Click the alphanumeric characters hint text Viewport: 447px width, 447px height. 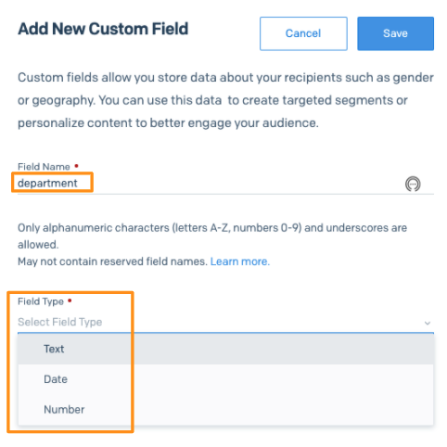[212, 236]
